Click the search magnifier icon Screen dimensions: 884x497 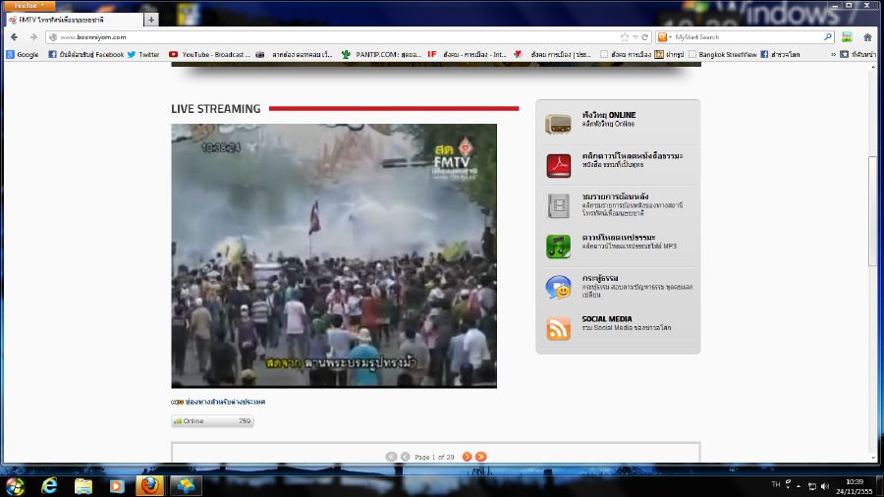point(828,37)
